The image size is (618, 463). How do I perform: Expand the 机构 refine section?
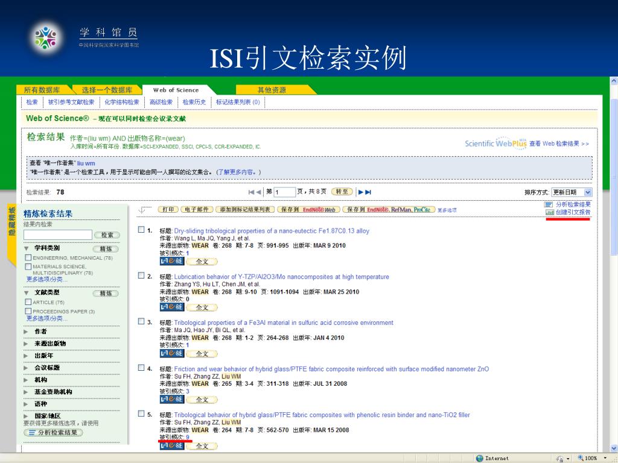coord(26,380)
